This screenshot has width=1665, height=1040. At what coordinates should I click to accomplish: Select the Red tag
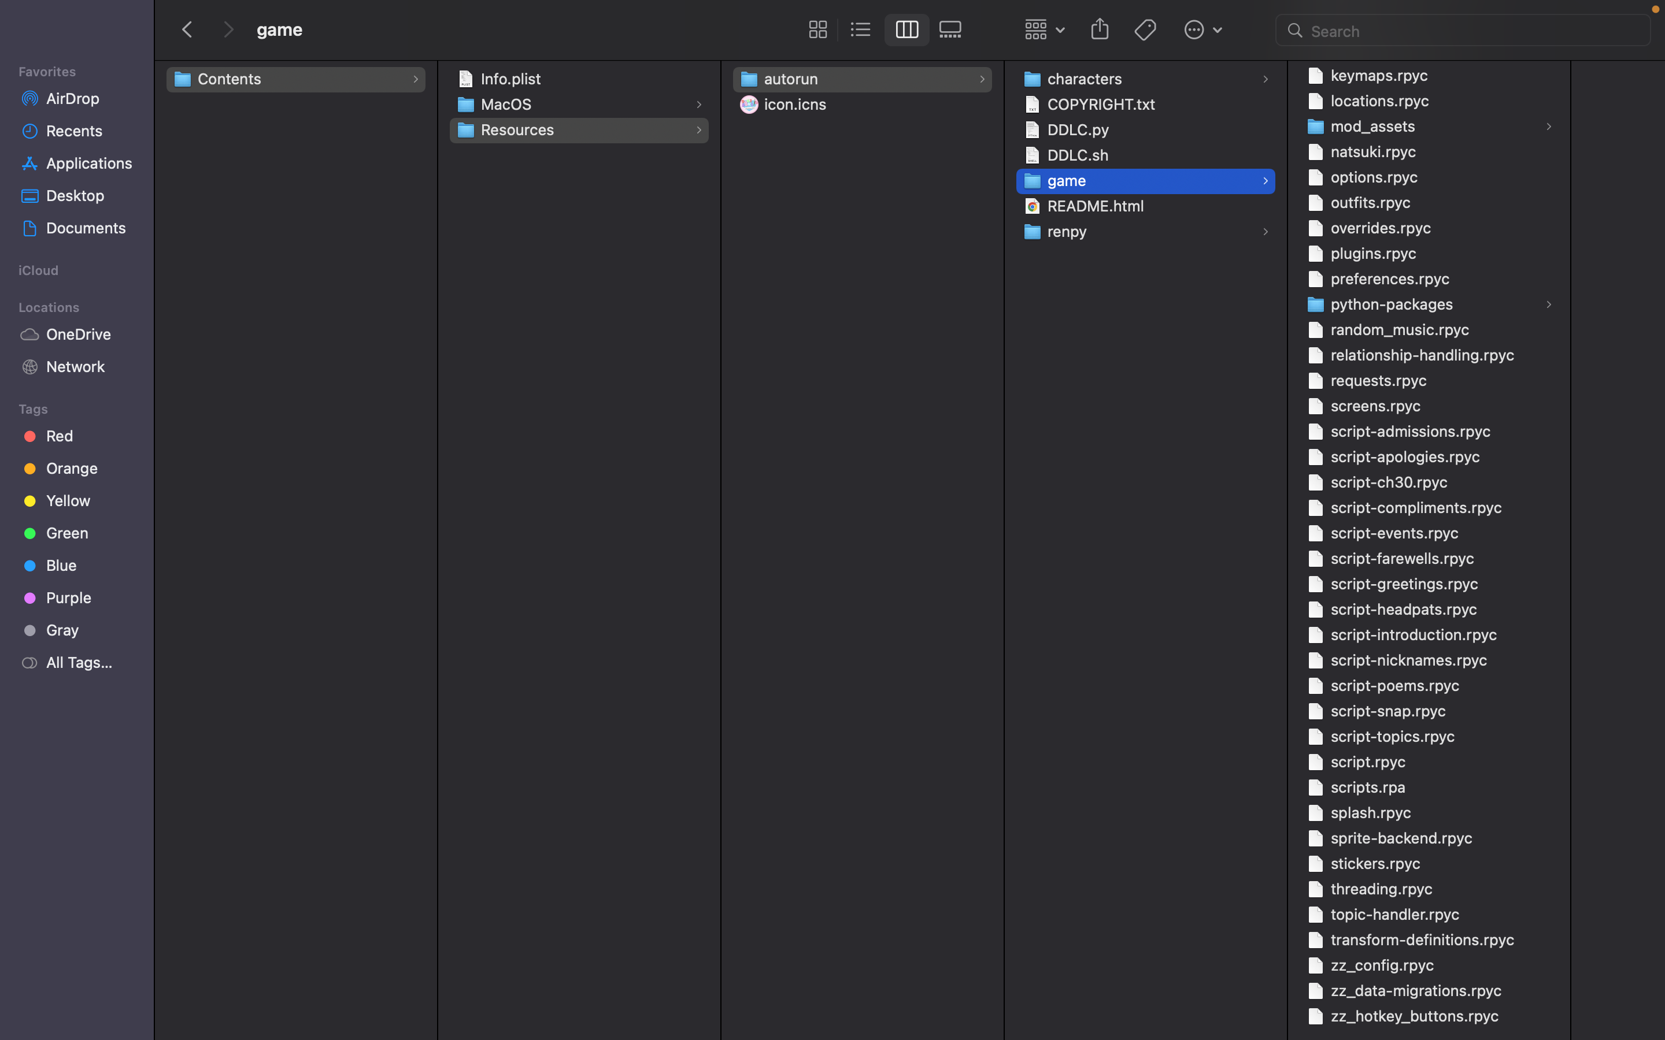tap(77, 436)
